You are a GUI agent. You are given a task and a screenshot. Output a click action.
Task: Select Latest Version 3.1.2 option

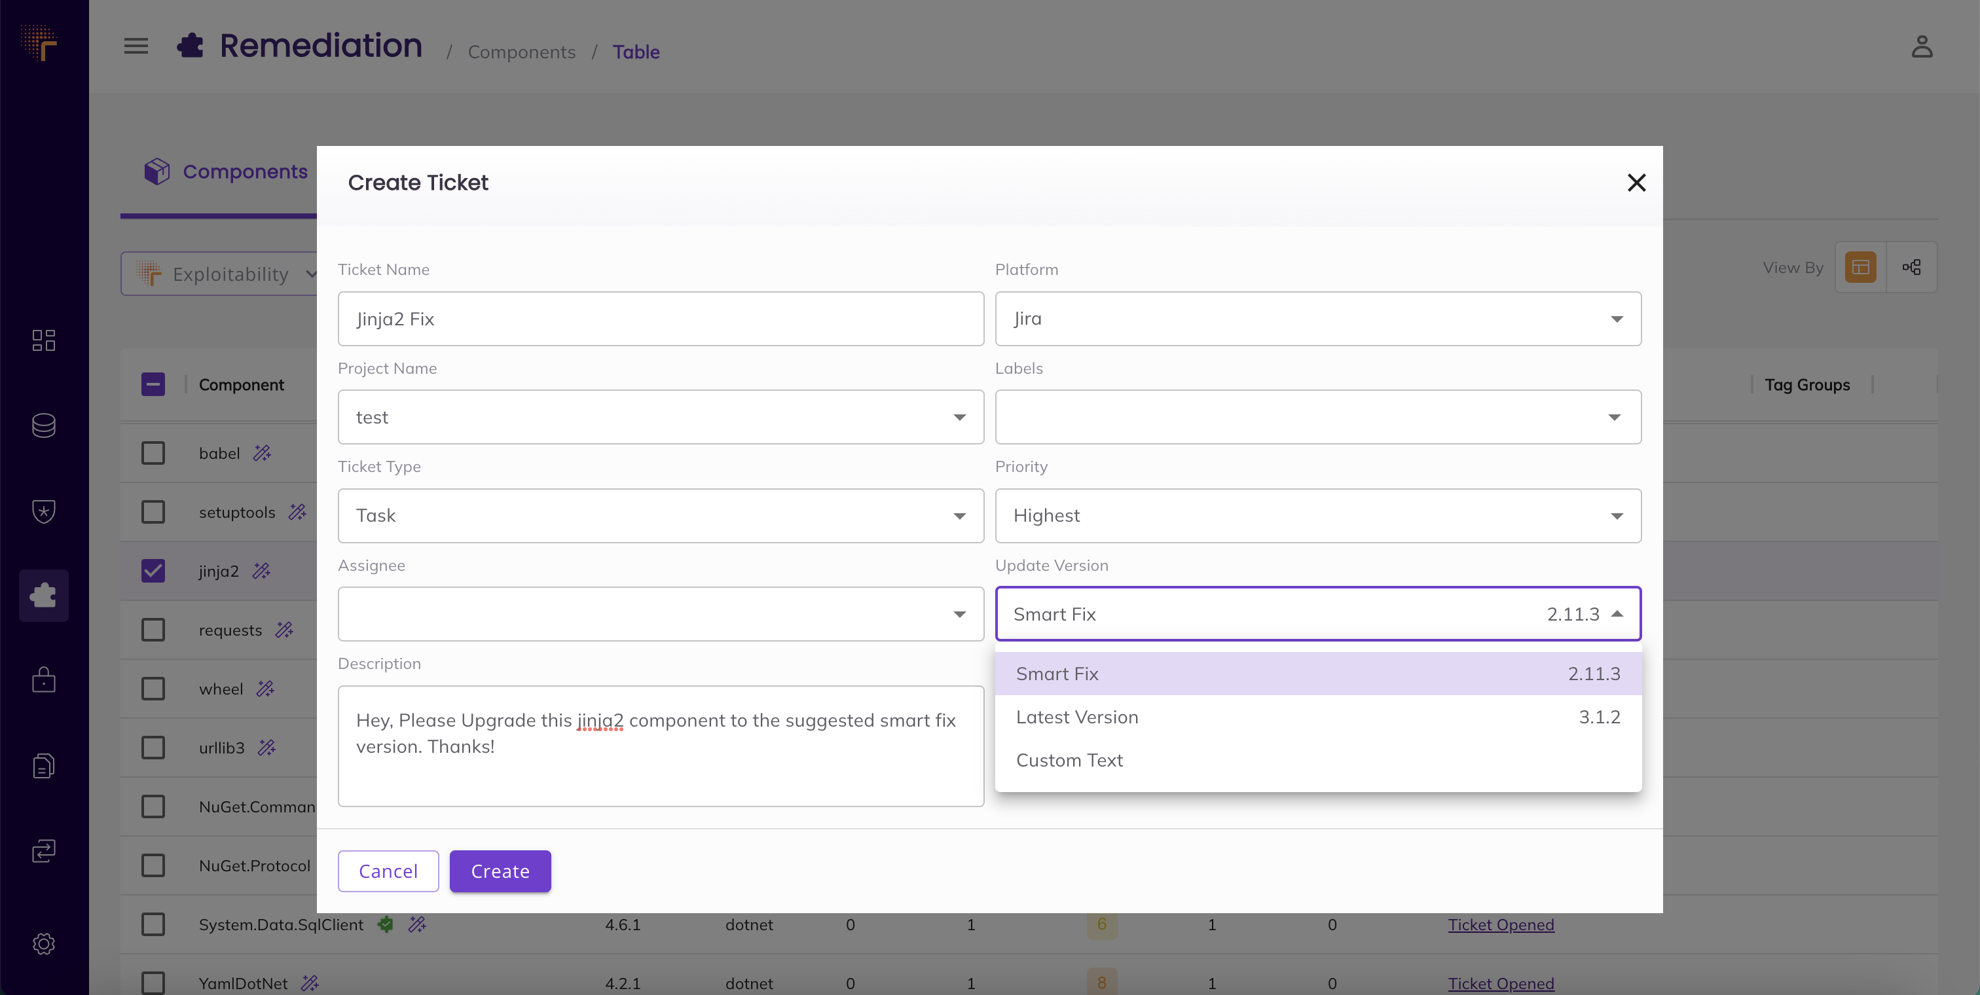pyautogui.click(x=1318, y=717)
